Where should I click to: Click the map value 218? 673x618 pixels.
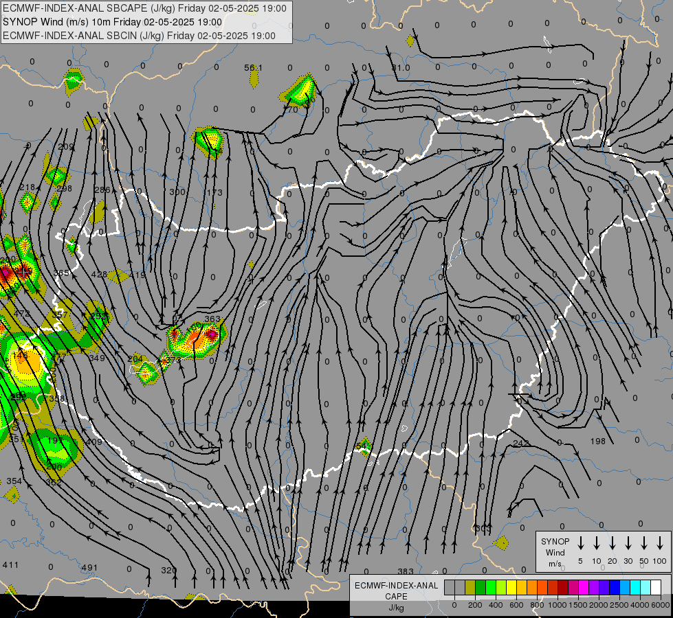[x=27, y=187]
